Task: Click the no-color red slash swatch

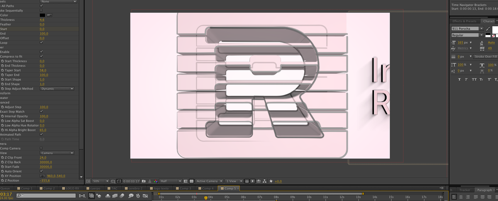Action: coord(493,36)
